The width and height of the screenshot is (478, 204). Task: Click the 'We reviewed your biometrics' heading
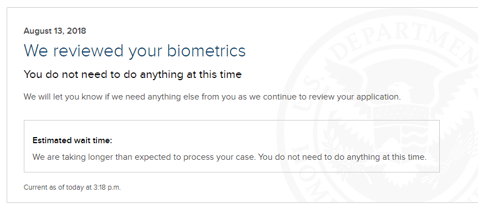pos(135,51)
